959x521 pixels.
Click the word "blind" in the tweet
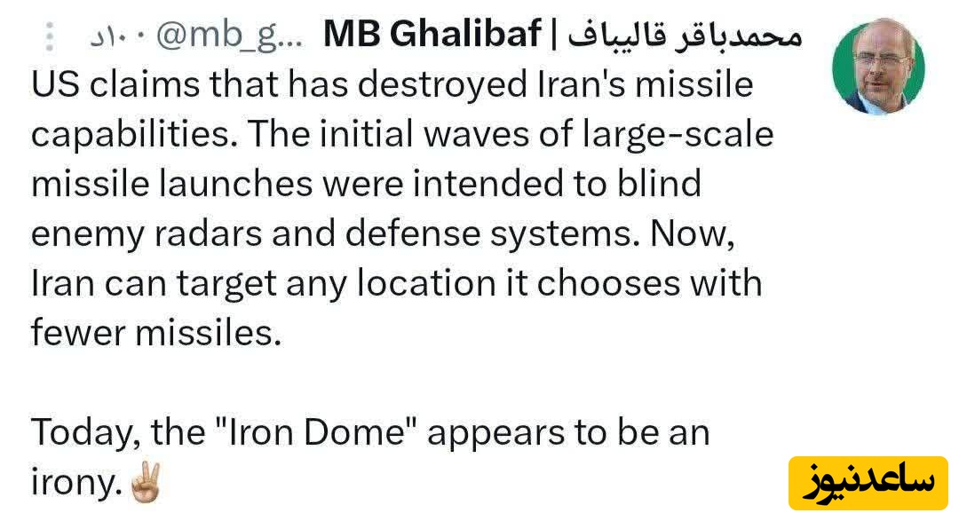[x=657, y=184]
